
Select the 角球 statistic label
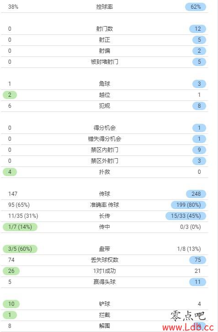pyautogui.click(x=105, y=83)
